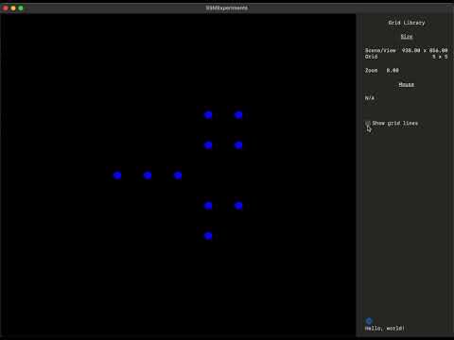
Task: Click the window title text
Action: point(227,8)
